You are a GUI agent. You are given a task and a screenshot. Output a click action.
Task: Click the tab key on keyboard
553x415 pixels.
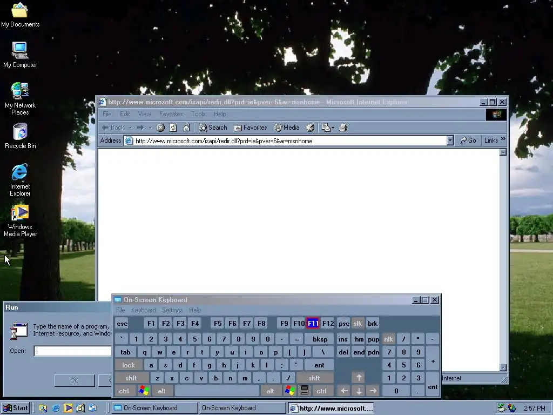[125, 352]
